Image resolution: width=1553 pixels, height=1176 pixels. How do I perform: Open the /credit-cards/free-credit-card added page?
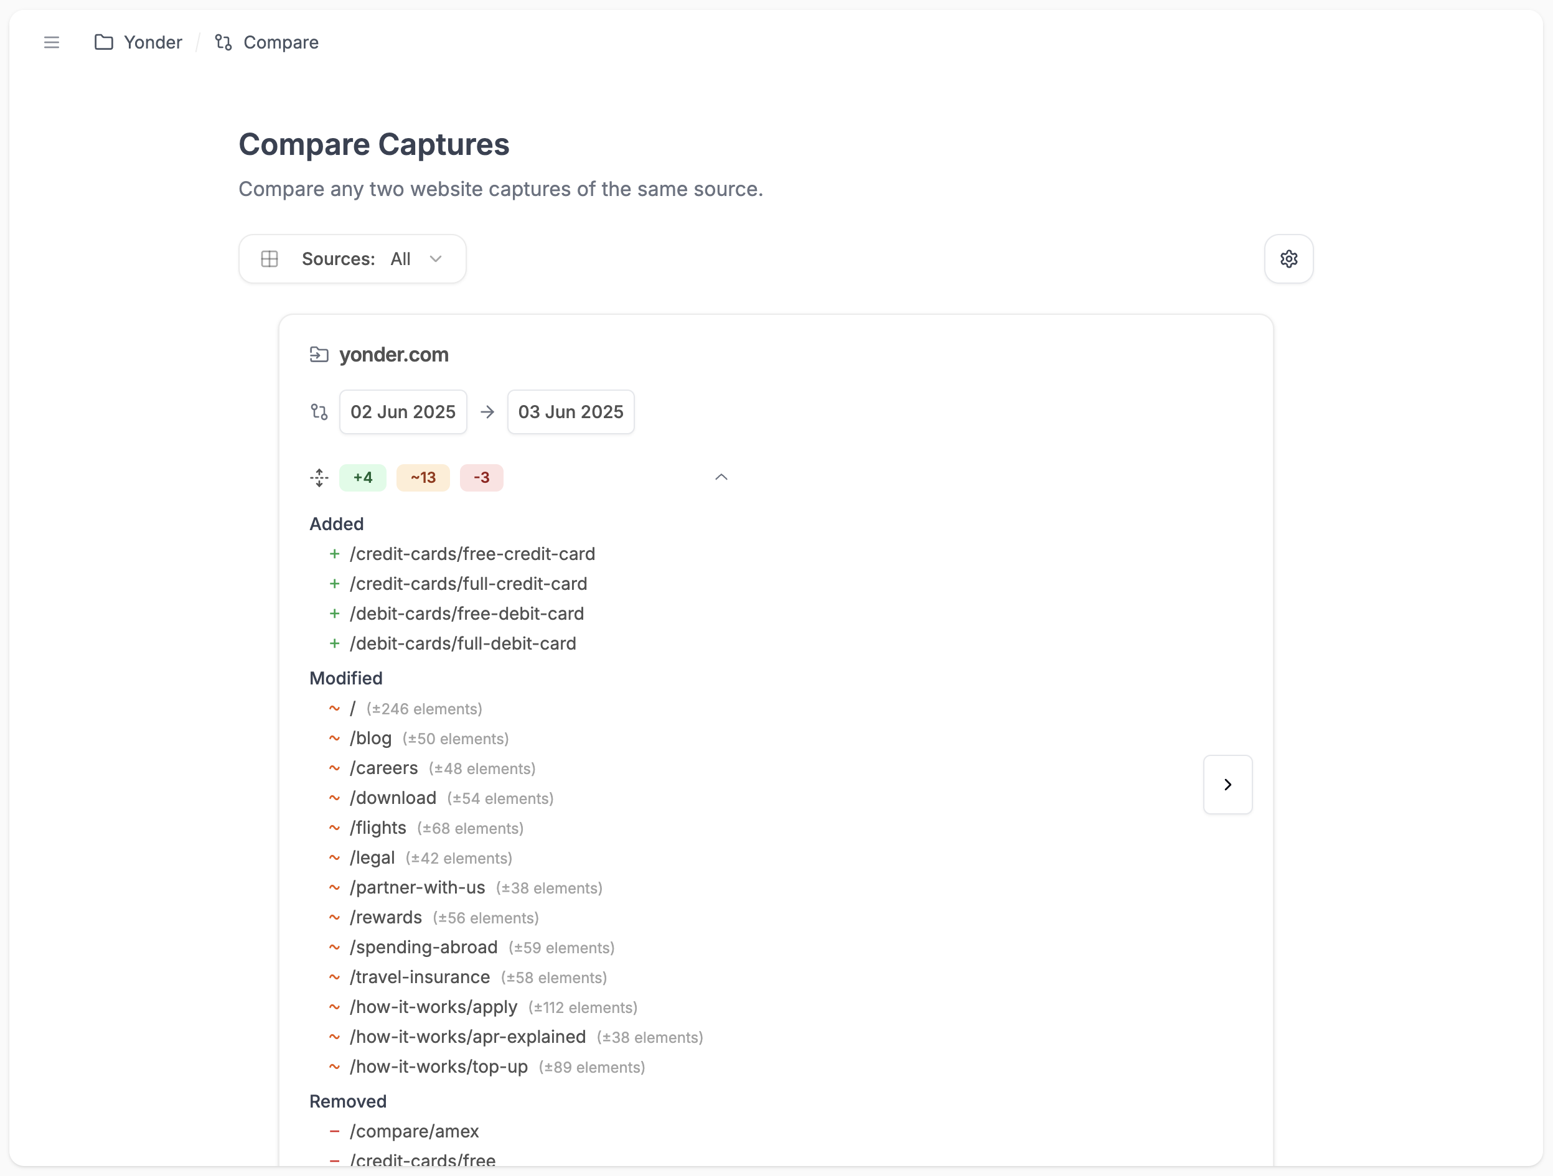click(x=472, y=554)
